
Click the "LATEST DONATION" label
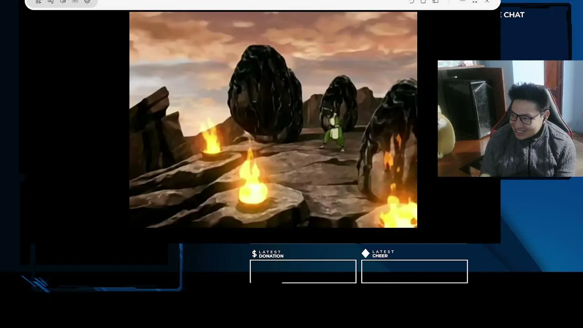click(x=271, y=254)
